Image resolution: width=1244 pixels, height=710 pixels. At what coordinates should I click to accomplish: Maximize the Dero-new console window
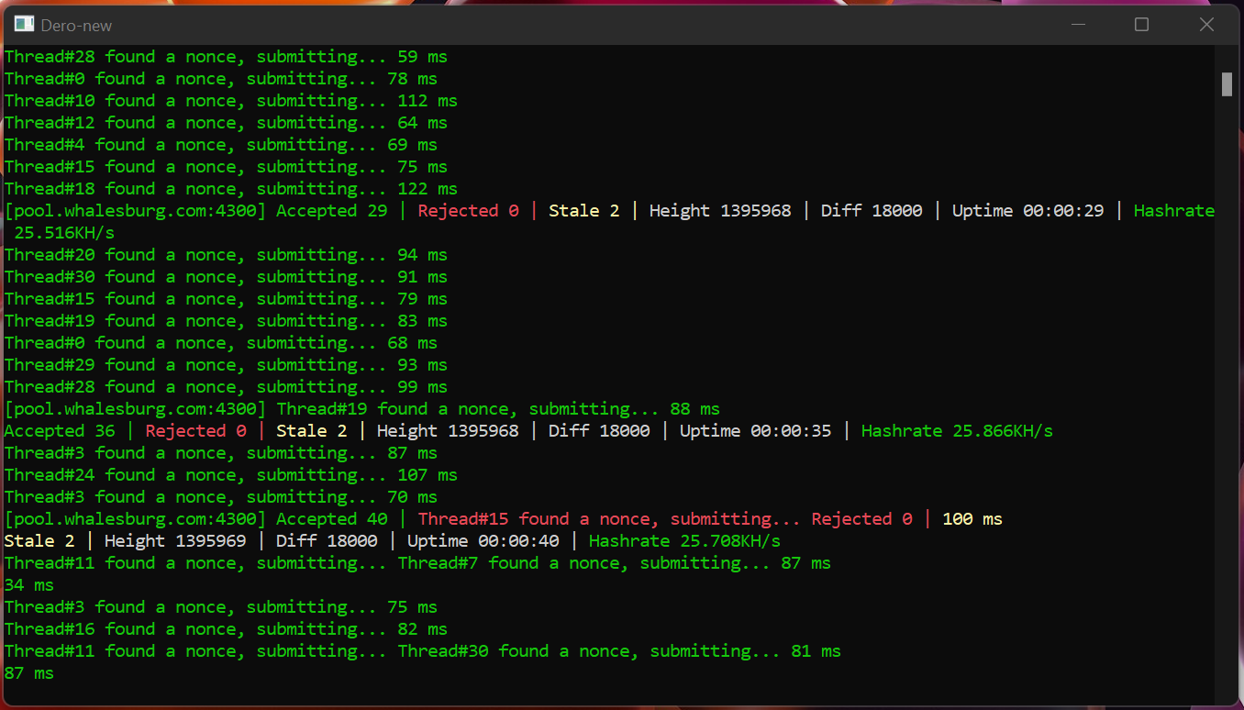point(1141,25)
